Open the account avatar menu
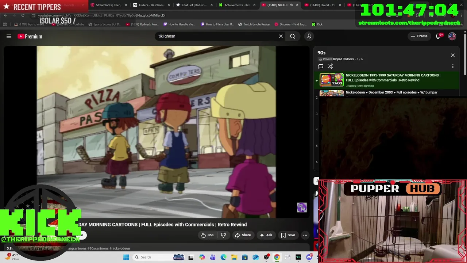The height and width of the screenshot is (263, 467). pos(452,36)
